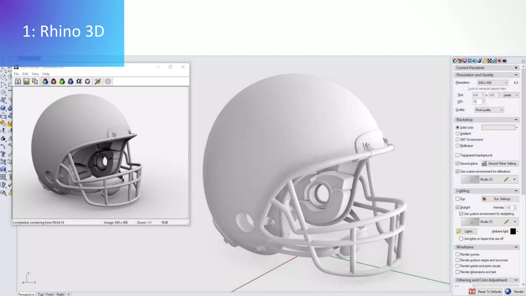Click the Save image icon in the Rhino Render window
526x296 pixels.
(26, 81)
